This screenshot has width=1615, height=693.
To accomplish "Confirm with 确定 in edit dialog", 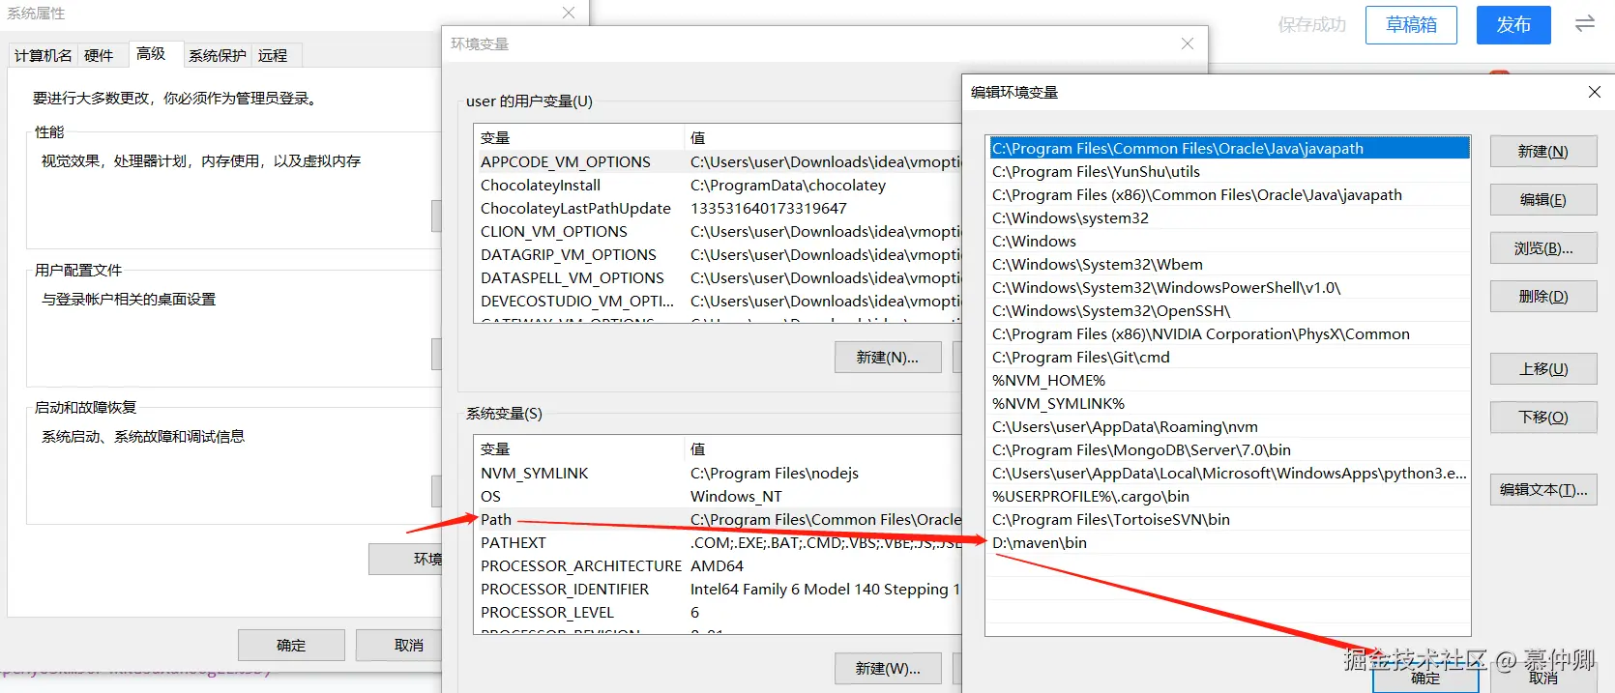I will [1425, 678].
